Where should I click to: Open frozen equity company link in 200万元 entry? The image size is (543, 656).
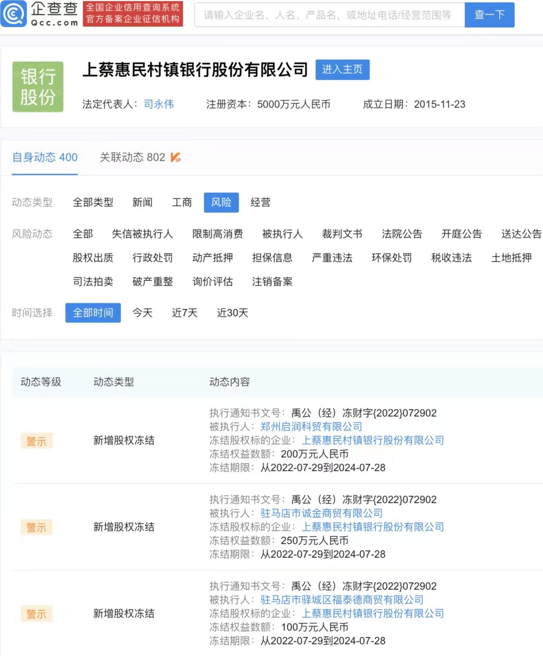point(373,440)
